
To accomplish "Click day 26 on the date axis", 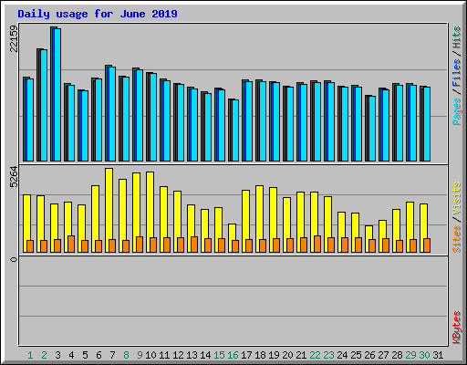I will pyautogui.click(x=369, y=355).
